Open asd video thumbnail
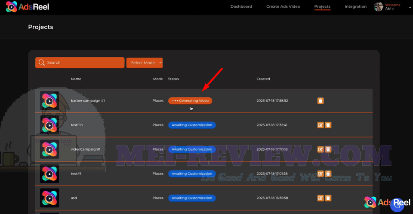The height and width of the screenshot is (214, 413). coord(49,198)
